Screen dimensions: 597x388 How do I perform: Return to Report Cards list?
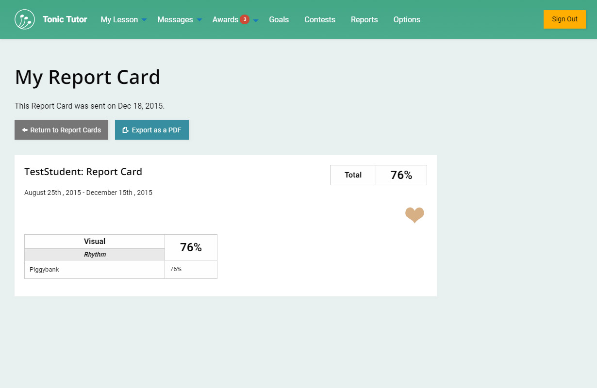point(61,130)
